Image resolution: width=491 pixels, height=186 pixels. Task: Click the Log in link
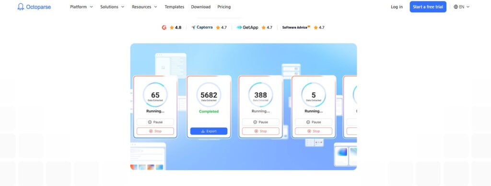397,7
